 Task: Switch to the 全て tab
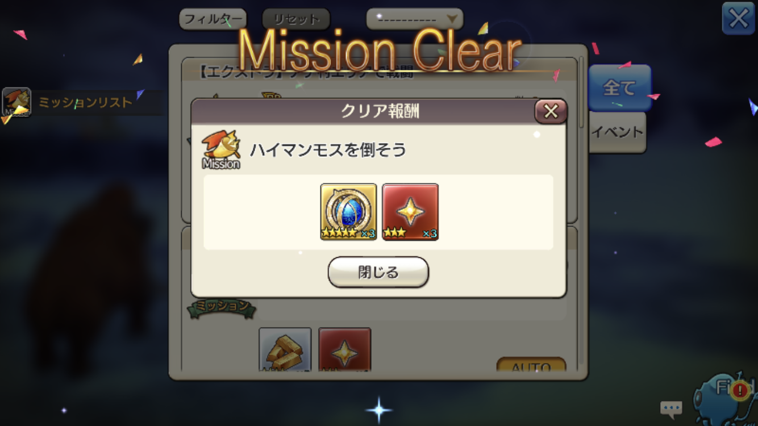coord(619,87)
